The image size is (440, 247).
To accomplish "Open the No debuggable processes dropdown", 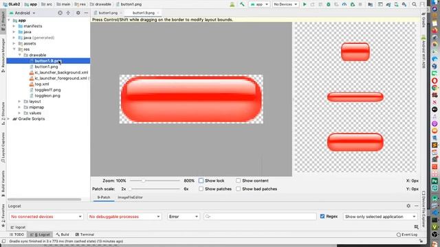I will (124, 217).
